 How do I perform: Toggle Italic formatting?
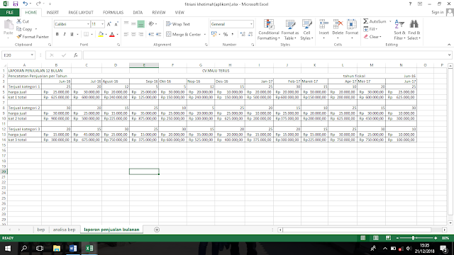coord(65,35)
